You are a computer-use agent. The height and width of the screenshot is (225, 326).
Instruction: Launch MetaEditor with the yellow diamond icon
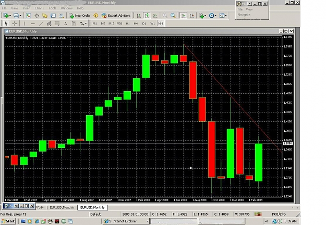click(96, 16)
